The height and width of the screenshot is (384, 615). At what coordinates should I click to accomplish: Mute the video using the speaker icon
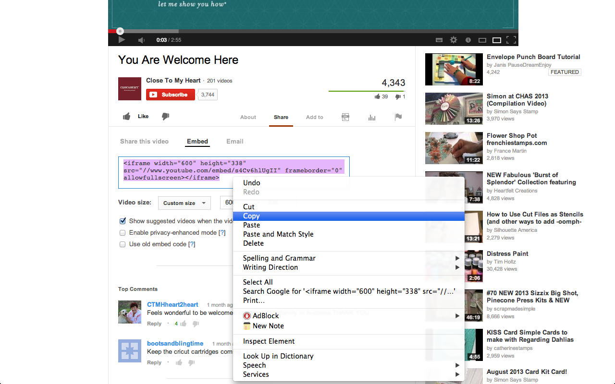coord(141,40)
